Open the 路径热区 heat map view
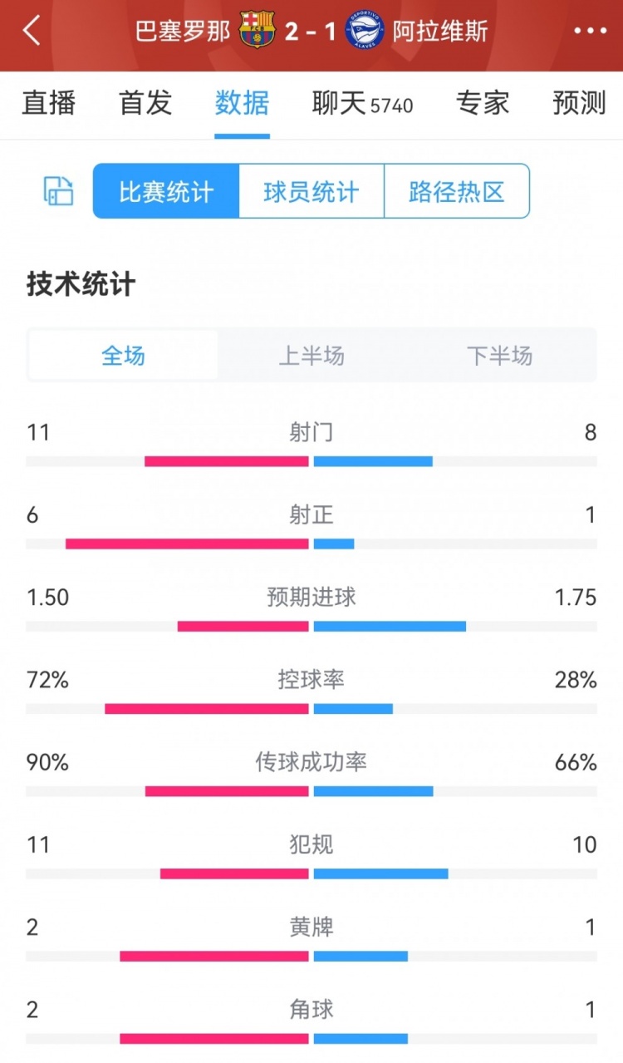Screen dimensions: 623x1063 tap(458, 191)
